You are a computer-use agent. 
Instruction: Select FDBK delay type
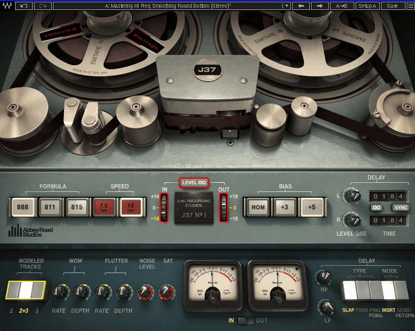tap(362, 291)
